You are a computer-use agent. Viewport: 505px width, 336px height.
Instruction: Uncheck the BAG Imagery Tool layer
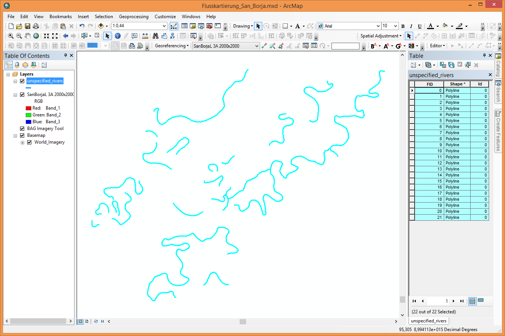tap(22, 128)
